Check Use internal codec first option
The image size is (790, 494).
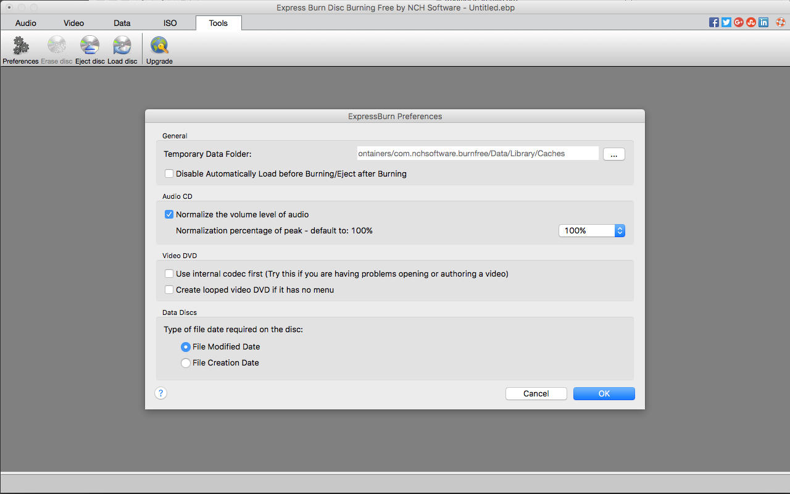coord(169,274)
